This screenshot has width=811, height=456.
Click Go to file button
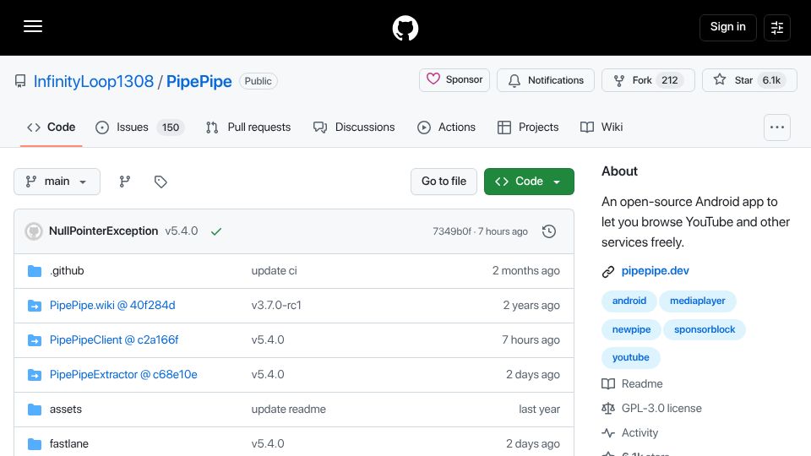[444, 182]
